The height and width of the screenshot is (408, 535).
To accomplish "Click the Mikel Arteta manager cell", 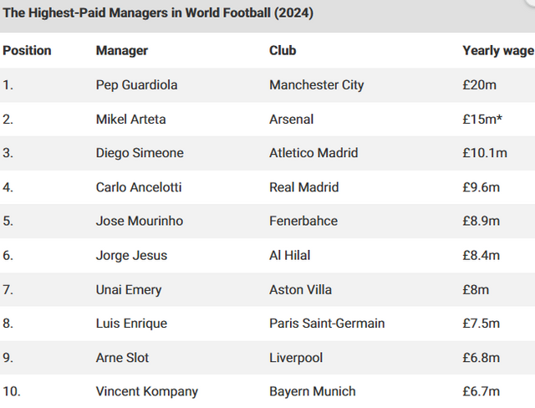I will coord(131,119).
